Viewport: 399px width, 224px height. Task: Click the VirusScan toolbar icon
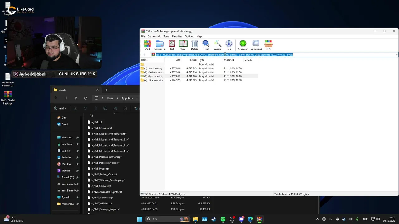(x=243, y=45)
